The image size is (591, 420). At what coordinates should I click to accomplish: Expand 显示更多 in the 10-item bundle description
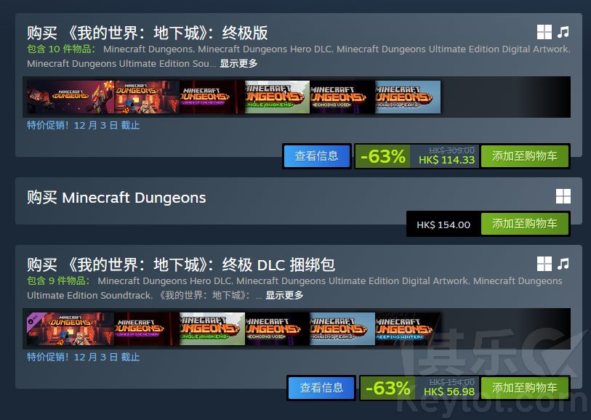[238, 64]
